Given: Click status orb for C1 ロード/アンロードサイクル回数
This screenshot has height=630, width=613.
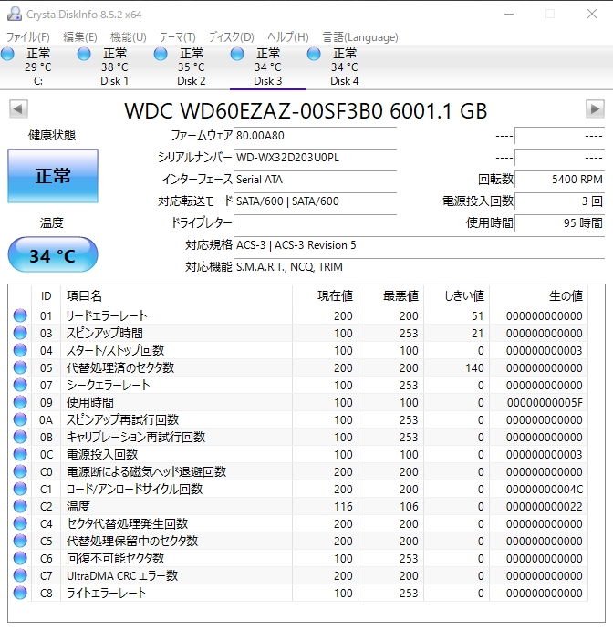Looking at the screenshot, I should 20,489.
